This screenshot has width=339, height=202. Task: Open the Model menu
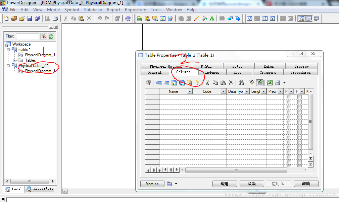[x=53, y=9]
